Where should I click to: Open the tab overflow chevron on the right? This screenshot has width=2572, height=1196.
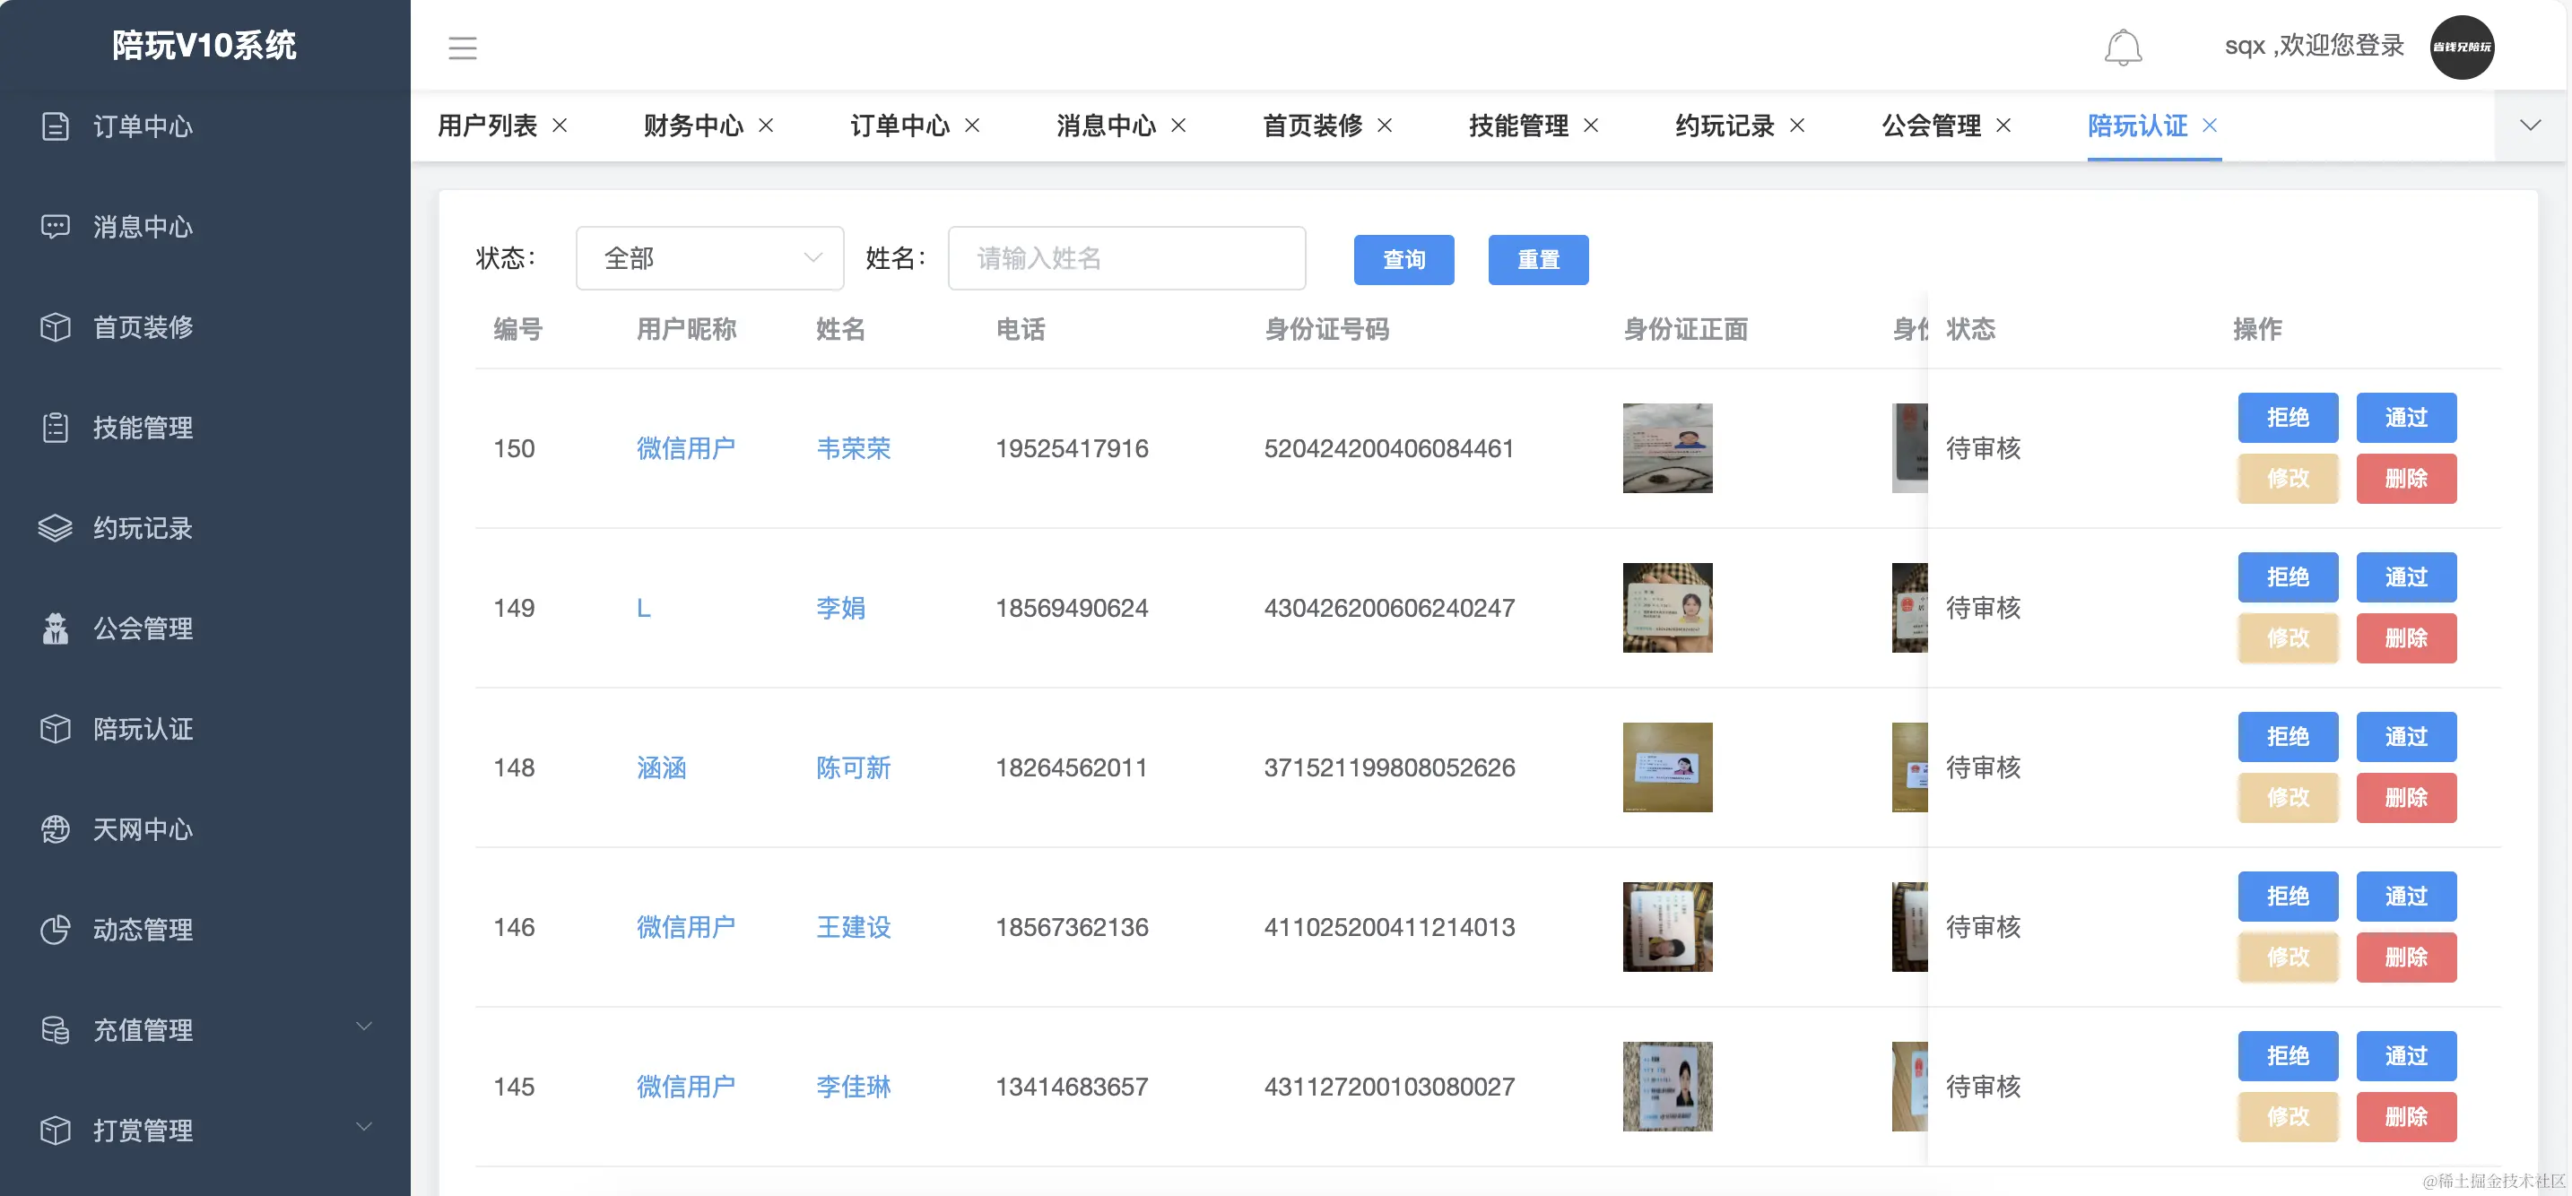[x=2530, y=126]
